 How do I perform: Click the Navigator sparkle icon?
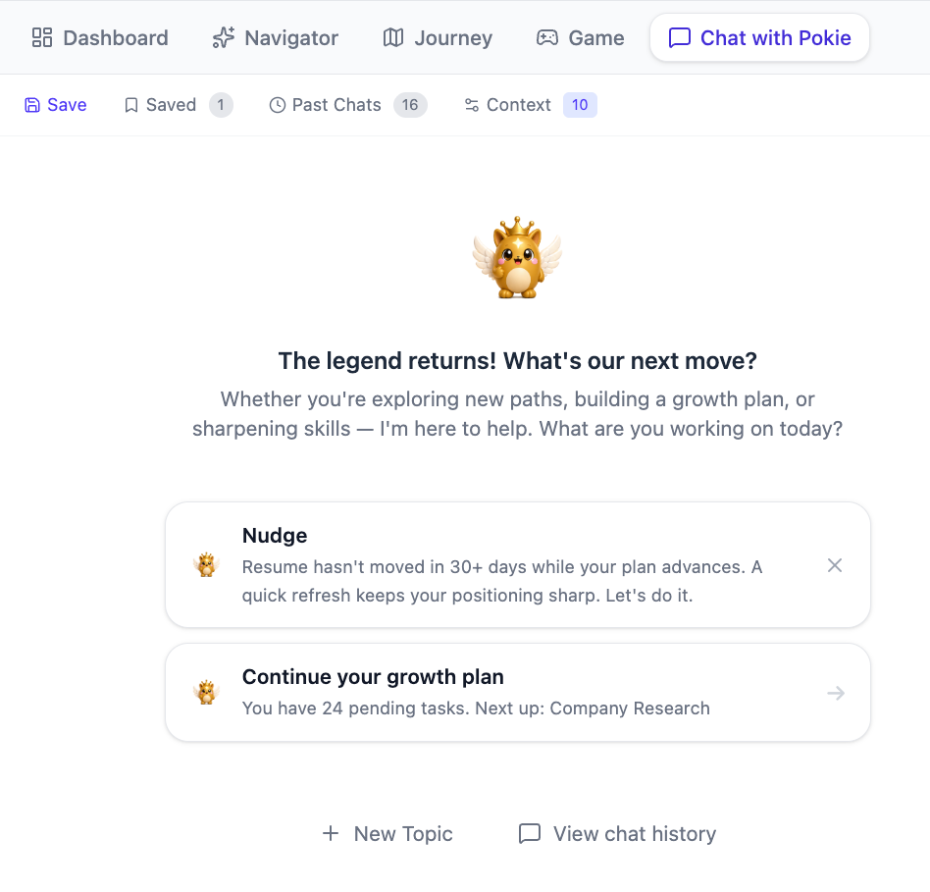(x=224, y=38)
